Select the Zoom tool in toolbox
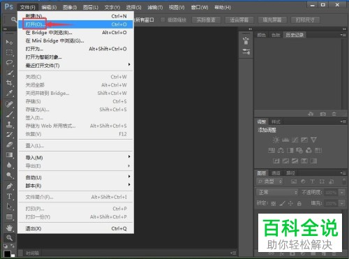This screenshot has width=349, height=259. pyautogui.click(x=9, y=238)
